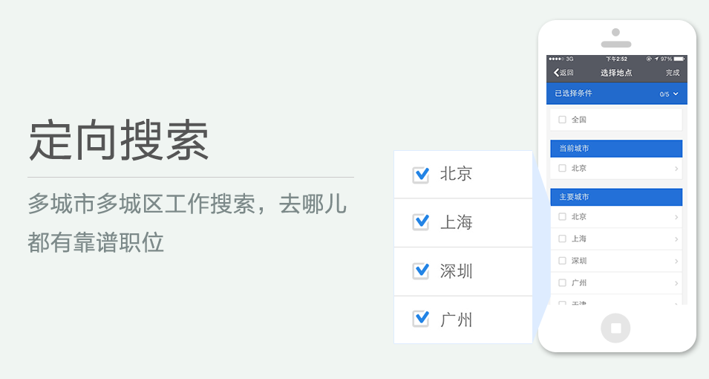The image size is (709, 379).
Task: Expand 北京 districts under 主要城市
Action: [676, 217]
